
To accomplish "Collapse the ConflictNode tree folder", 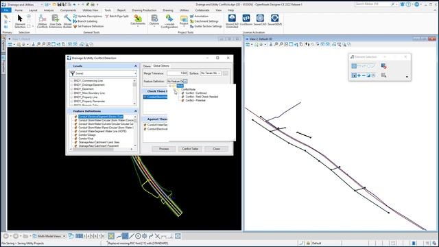I will pos(174,89).
